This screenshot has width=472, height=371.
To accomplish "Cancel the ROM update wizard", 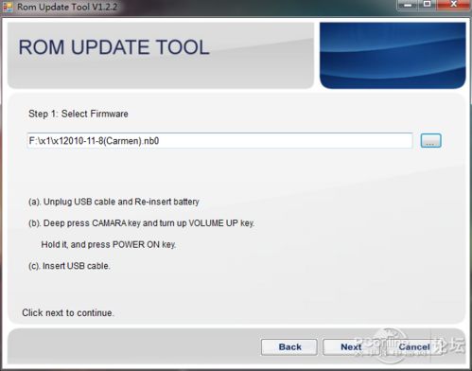I will click(x=414, y=347).
